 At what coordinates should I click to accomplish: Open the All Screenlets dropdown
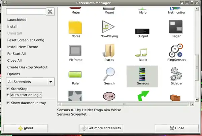pyautogui.click(x=30, y=82)
